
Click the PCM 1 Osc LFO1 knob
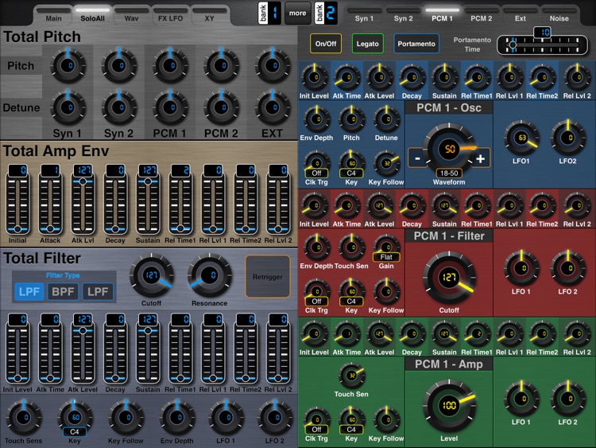(521, 138)
